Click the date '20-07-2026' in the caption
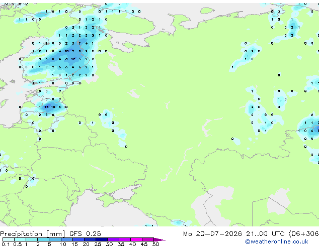319x246 pixels. click(x=219, y=234)
